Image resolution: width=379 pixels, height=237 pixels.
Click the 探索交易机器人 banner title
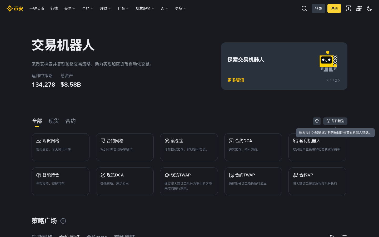[246, 60]
